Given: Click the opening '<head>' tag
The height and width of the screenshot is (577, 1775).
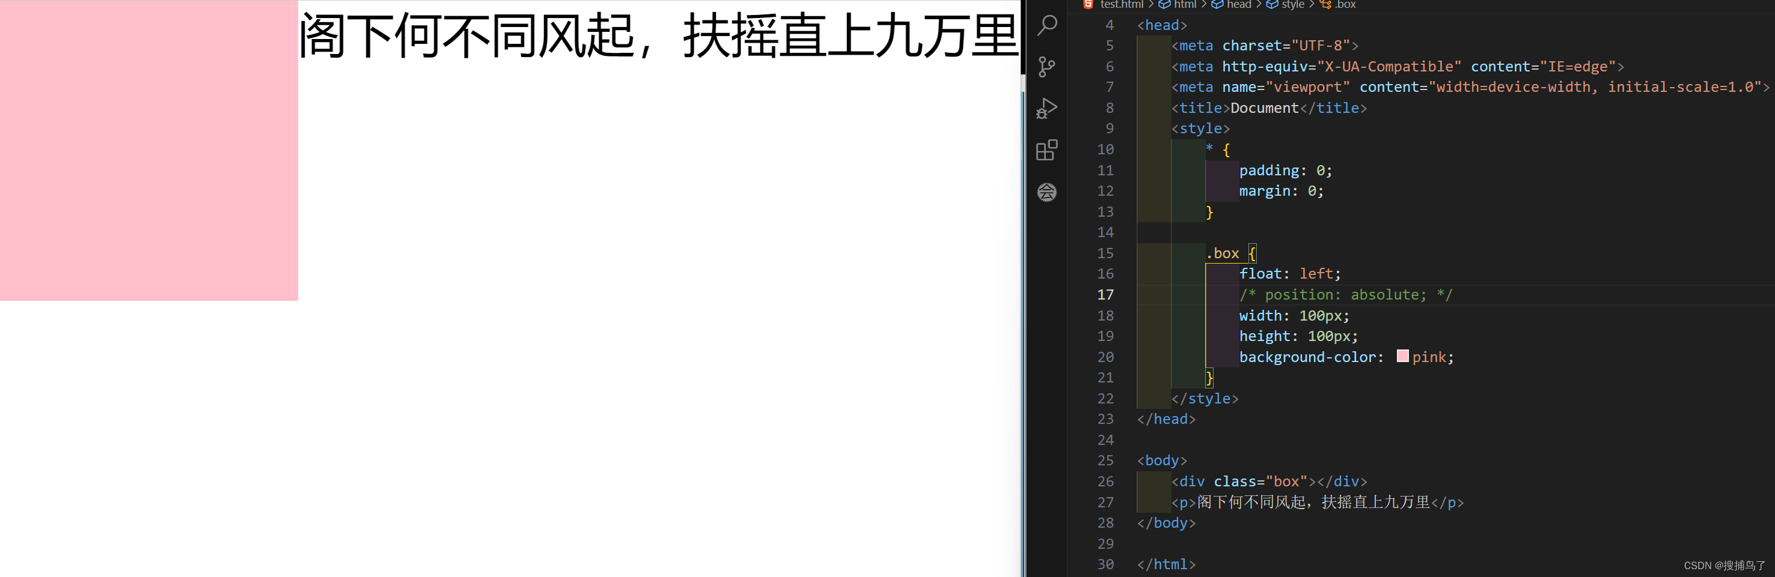Looking at the screenshot, I should [x=1162, y=25].
